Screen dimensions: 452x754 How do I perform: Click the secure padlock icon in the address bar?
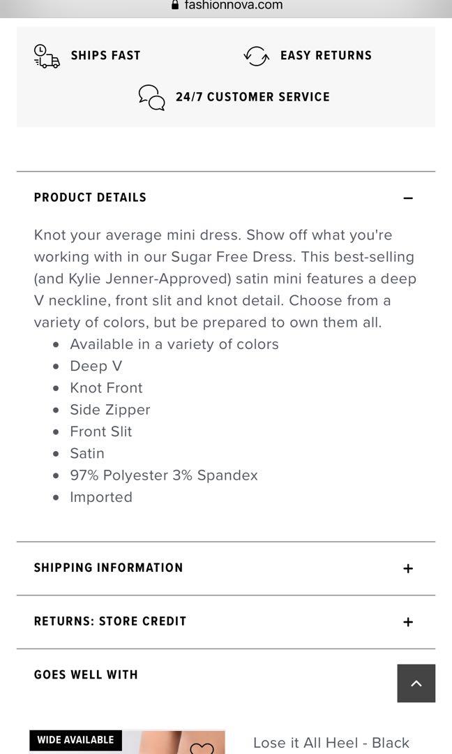(x=174, y=5)
